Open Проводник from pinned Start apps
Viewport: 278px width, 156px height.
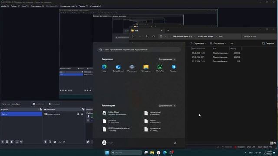pos(146,68)
